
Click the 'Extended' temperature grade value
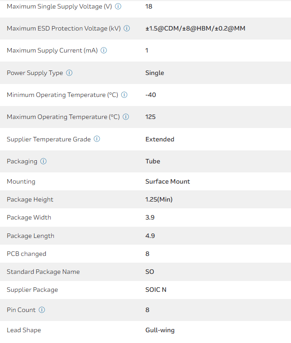pos(159,139)
